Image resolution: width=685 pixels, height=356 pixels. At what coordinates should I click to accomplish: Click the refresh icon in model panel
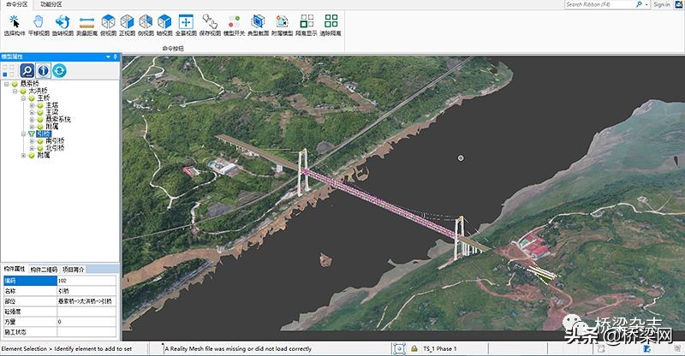pyautogui.click(x=59, y=70)
